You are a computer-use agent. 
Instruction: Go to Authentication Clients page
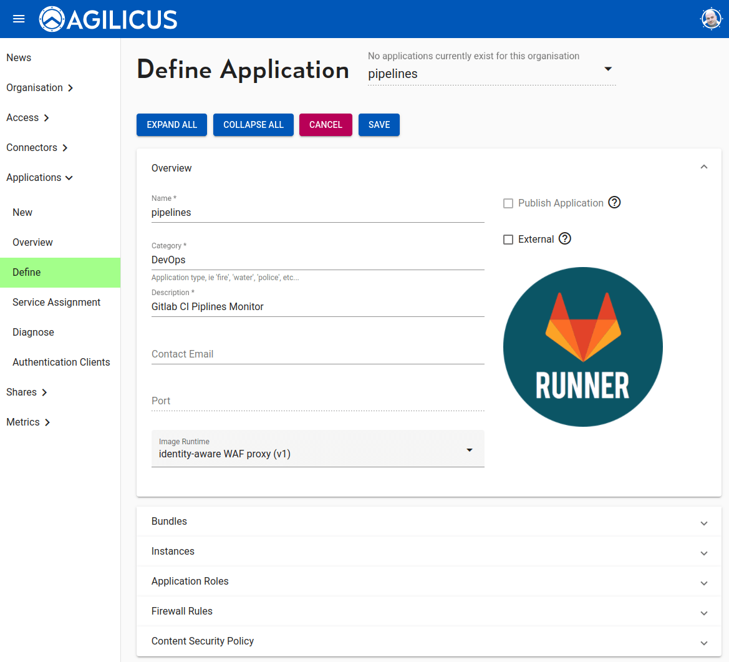[61, 362]
